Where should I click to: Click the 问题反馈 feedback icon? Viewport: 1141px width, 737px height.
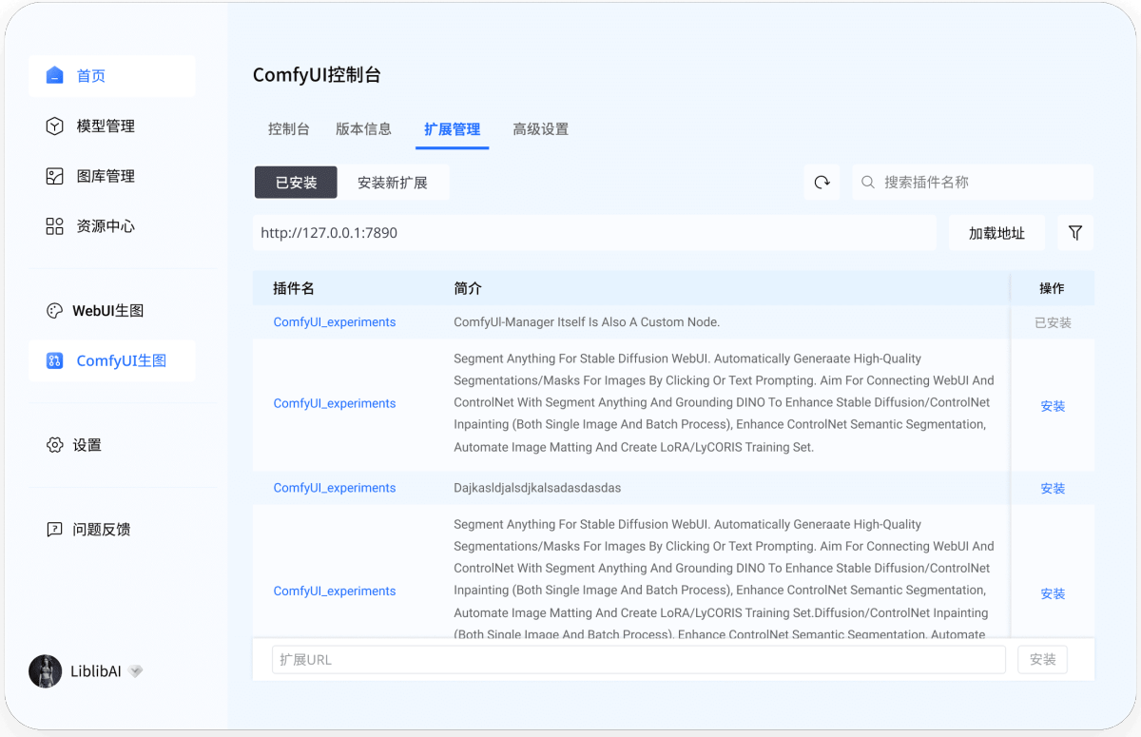tap(55, 530)
